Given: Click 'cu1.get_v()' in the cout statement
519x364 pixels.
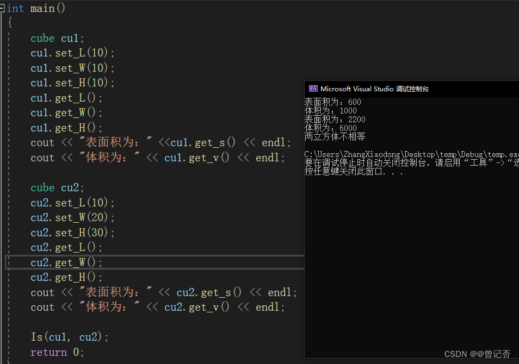Looking at the screenshot, I should pyautogui.click(x=196, y=158).
